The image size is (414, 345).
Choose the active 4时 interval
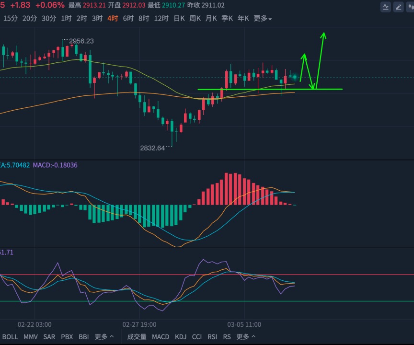tap(113, 18)
